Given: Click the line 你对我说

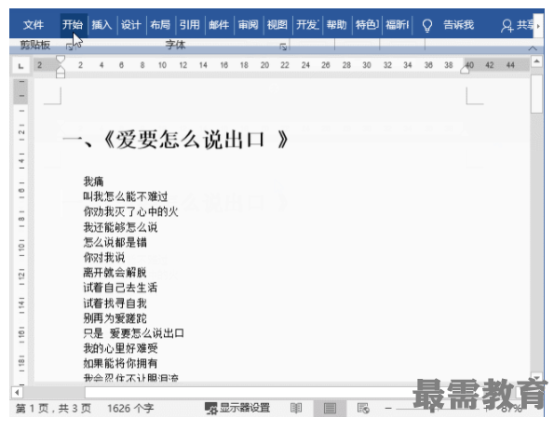Looking at the screenshot, I should pos(104,258).
